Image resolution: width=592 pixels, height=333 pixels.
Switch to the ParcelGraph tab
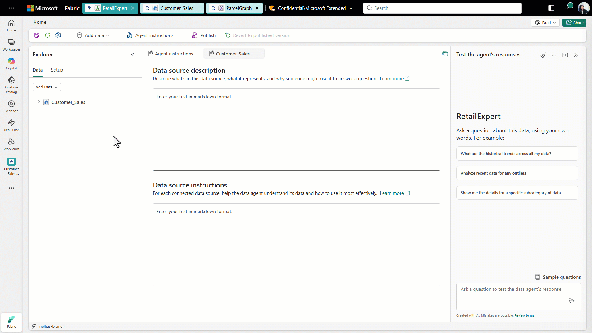coord(239,8)
